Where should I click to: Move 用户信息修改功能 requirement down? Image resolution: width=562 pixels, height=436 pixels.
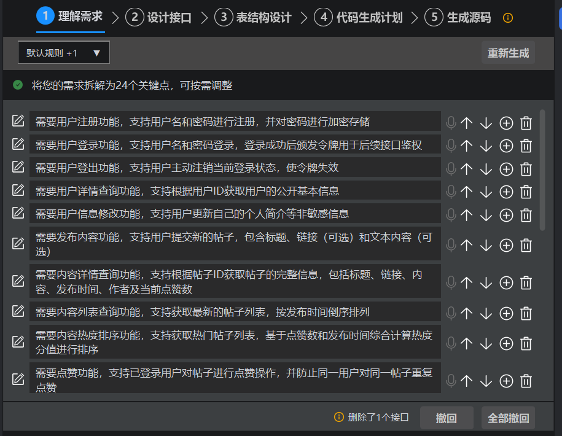click(486, 216)
